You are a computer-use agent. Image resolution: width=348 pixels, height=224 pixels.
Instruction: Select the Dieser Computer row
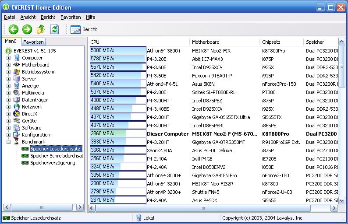[x=214, y=134]
